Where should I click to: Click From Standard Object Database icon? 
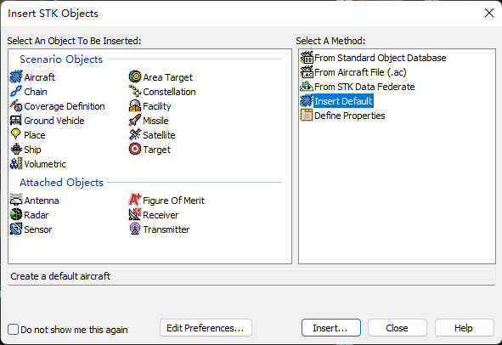pyautogui.click(x=307, y=58)
